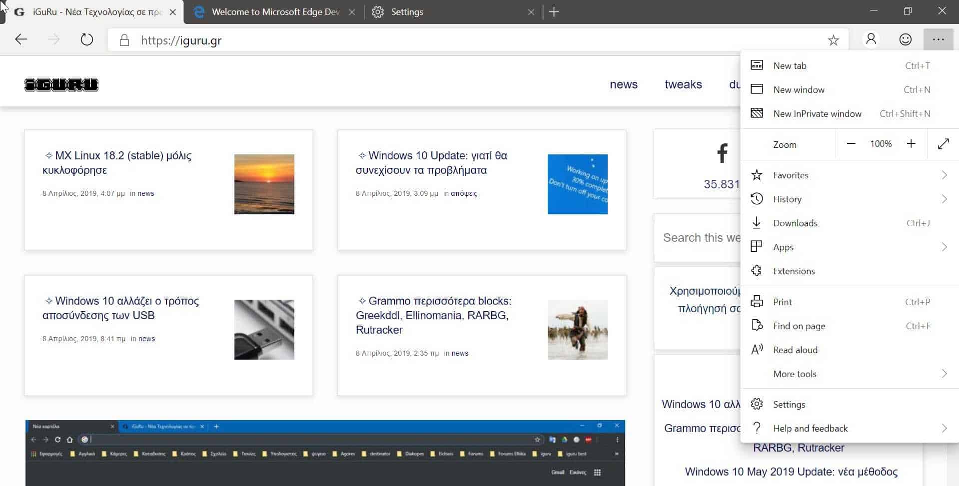Image resolution: width=959 pixels, height=486 pixels.
Task: Close the Welcome to Microsoft Edge Dev tab
Action: tap(352, 12)
